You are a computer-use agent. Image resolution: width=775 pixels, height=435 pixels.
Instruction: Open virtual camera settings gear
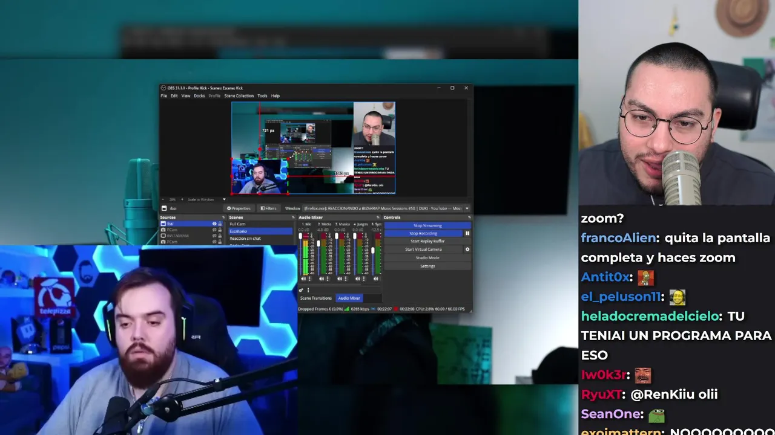[467, 250]
